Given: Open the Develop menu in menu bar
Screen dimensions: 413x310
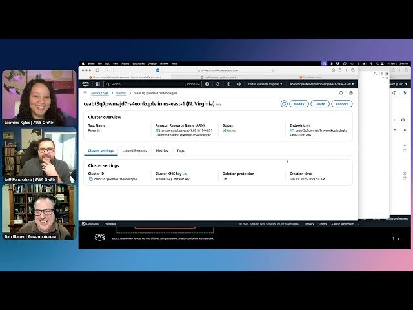Looking at the screenshot, I should (x=152, y=63).
